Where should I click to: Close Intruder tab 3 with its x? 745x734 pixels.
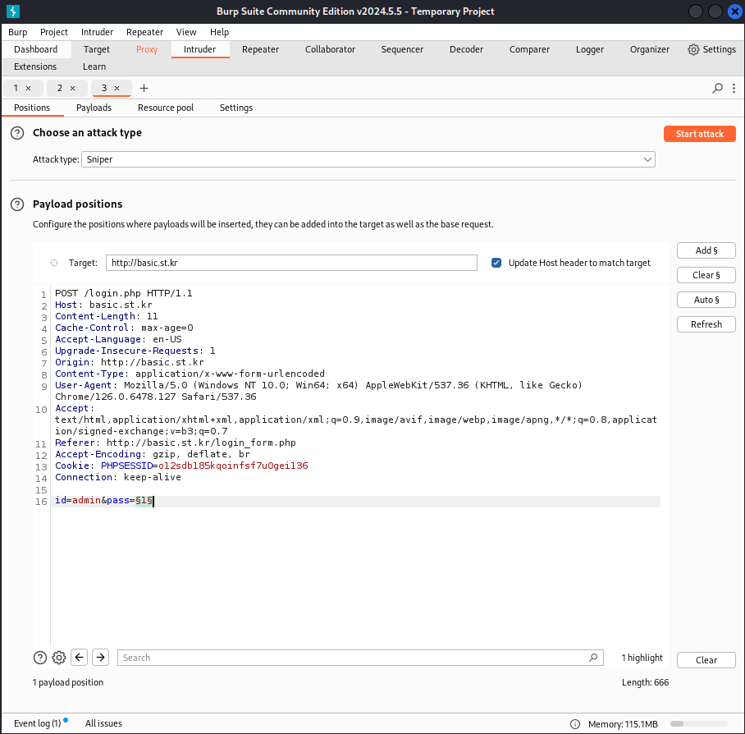pyautogui.click(x=117, y=89)
